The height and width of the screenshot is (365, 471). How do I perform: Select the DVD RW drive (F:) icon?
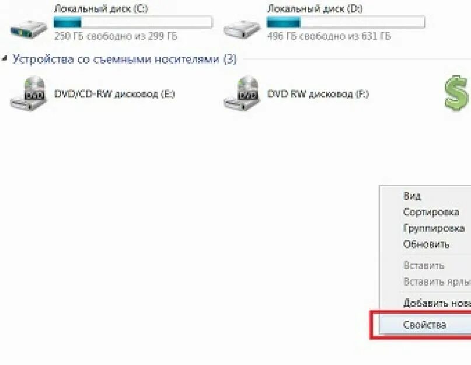point(242,93)
